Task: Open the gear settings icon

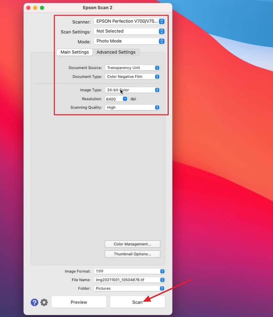Action: (44, 302)
